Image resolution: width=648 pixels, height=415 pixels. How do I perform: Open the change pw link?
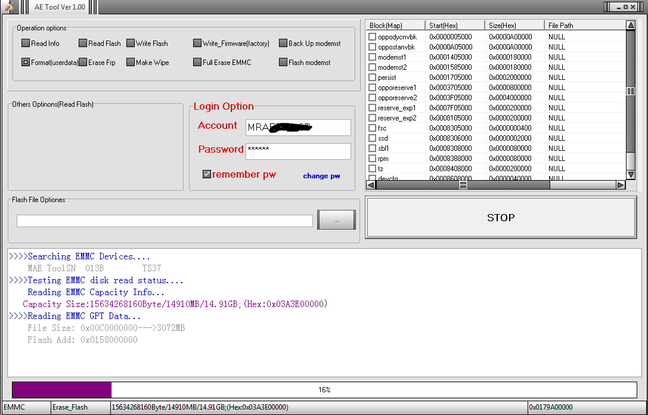point(321,176)
